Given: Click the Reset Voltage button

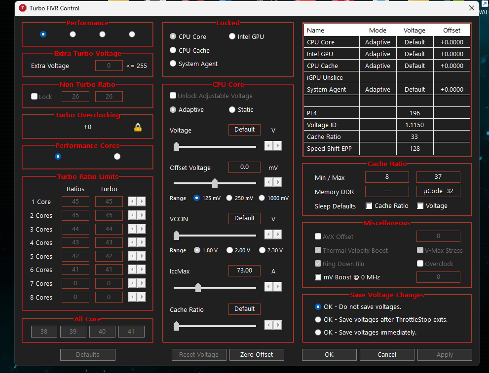Looking at the screenshot, I should 199,355.
